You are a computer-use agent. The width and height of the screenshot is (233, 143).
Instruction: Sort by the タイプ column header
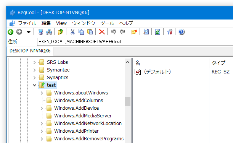coord(219,63)
